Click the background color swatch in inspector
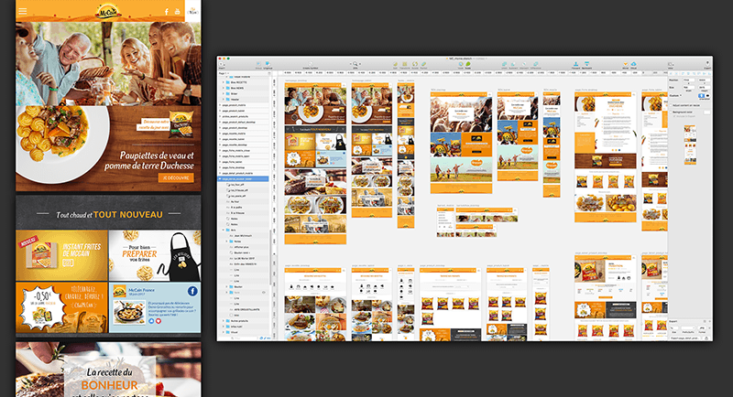Viewport: 733px width, 397px height. pos(706,113)
